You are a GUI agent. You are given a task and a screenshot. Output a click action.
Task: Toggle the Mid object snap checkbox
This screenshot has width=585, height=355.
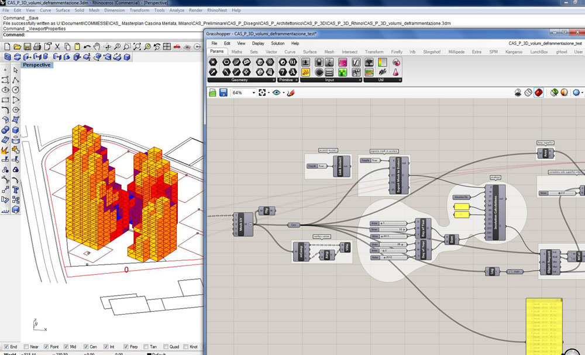[x=66, y=347]
